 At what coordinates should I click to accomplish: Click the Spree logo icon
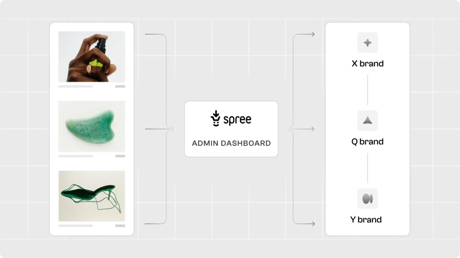(x=216, y=118)
